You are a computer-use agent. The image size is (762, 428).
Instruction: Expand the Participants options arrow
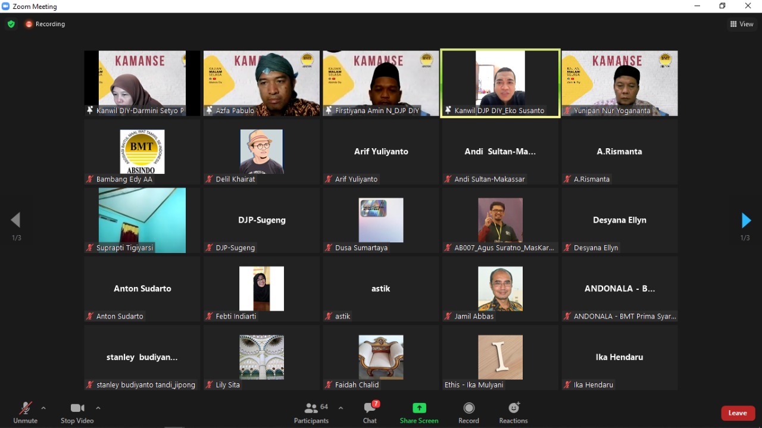[341, 408]
